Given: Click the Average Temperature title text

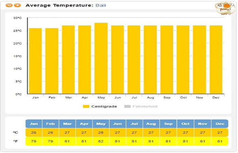Looking at the screenshot, I should click(x=59, y=5).
